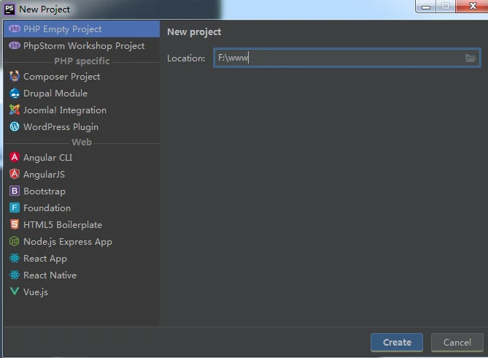Click the Bootstrap B icon
This screenshot has height=358, width=488.
(x=15, y=191)
